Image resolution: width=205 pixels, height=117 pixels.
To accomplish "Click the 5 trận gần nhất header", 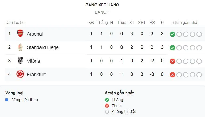I will pos(185,23).
